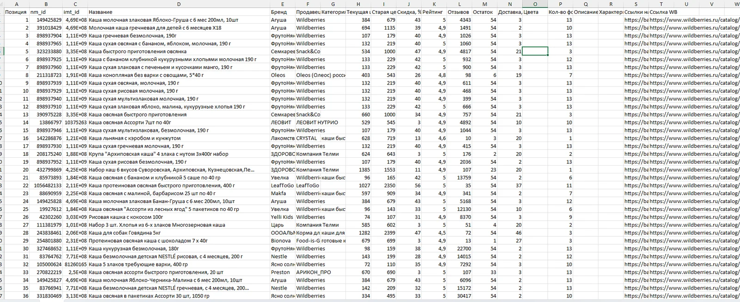The height and width of the screenshot is (302, 740).
Task: Select cell 'Рисовая кашка с кокосом 100г'
Action: coord(179,217)
